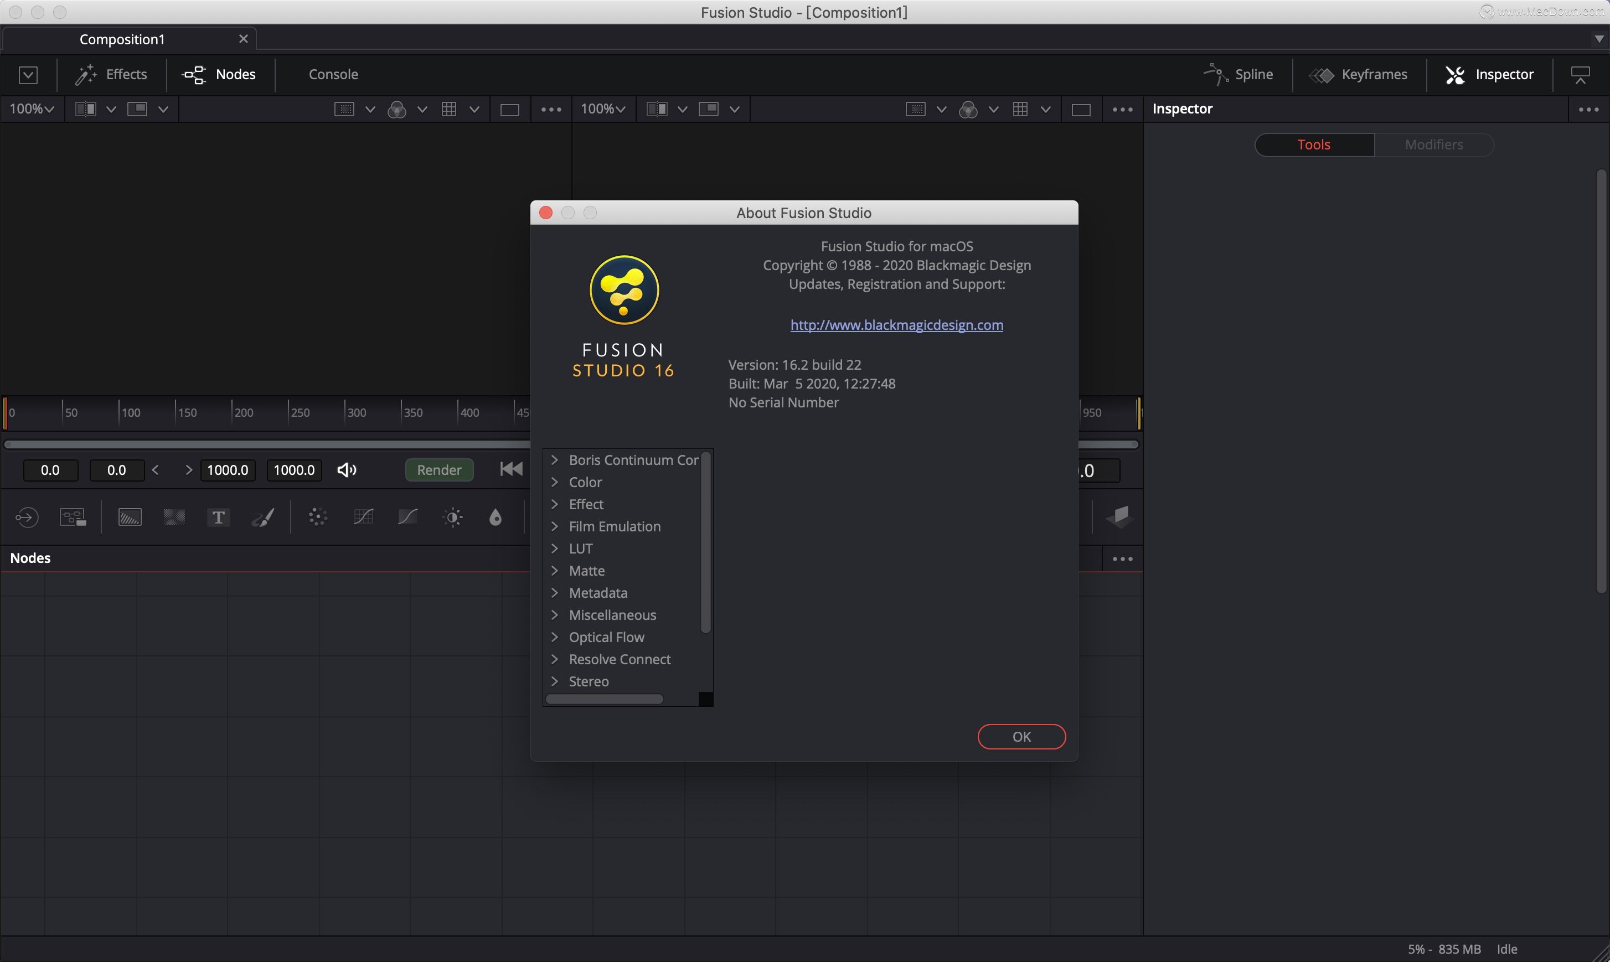Screen dimensions: 1610x962
Task: Click the About list horizontal scrollbar
Action: [x=605, y=699]
